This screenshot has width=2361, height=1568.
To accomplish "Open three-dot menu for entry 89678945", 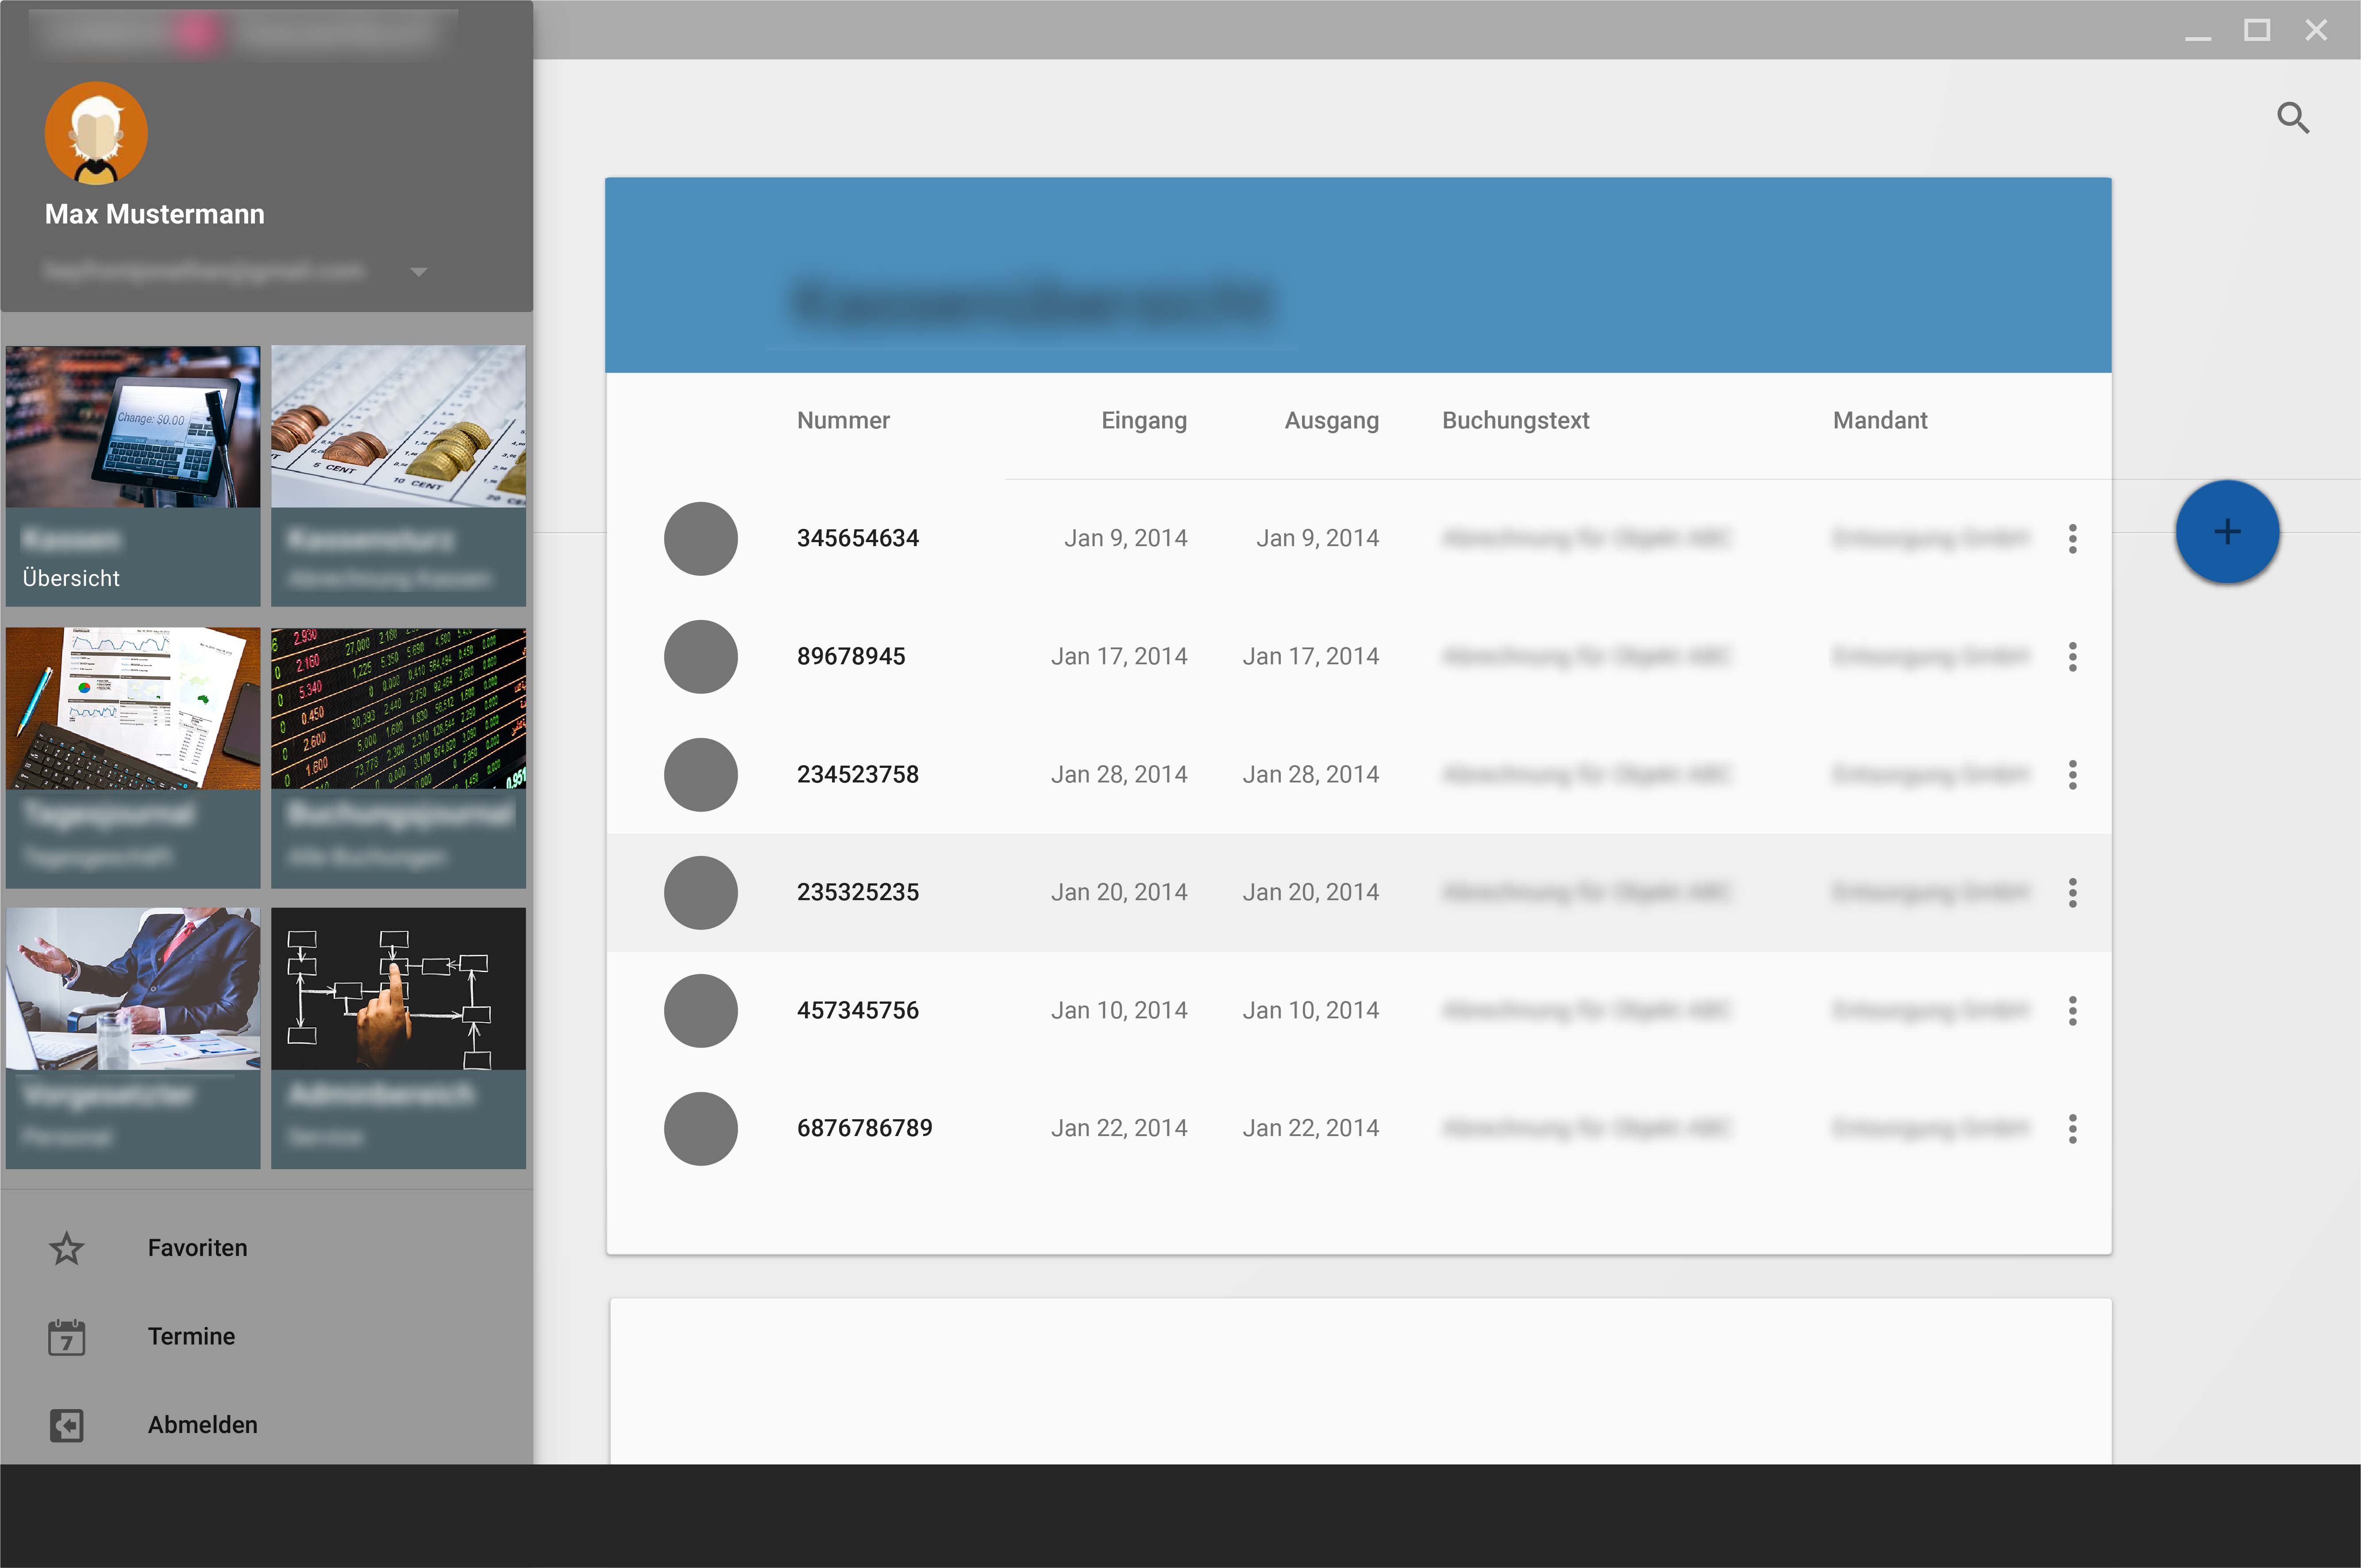I will 2072,657.
